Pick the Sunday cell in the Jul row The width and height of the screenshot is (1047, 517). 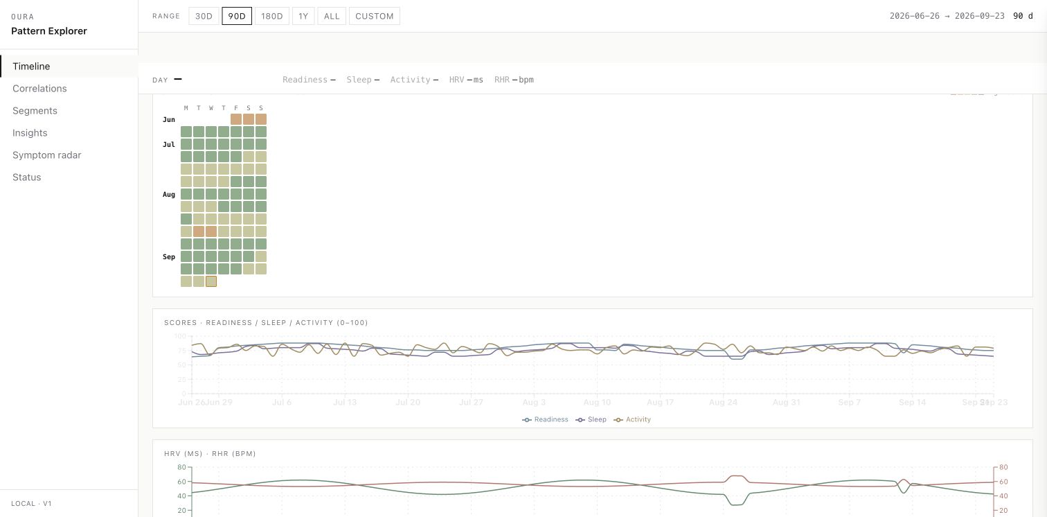tap(261, 144)
